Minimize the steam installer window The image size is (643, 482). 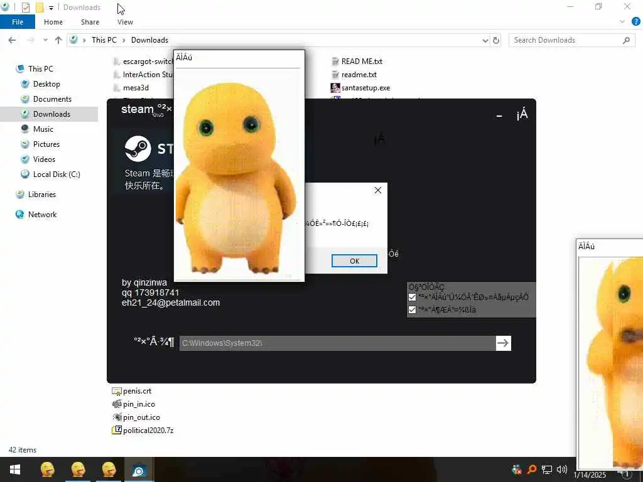click(x=499, y=116)
